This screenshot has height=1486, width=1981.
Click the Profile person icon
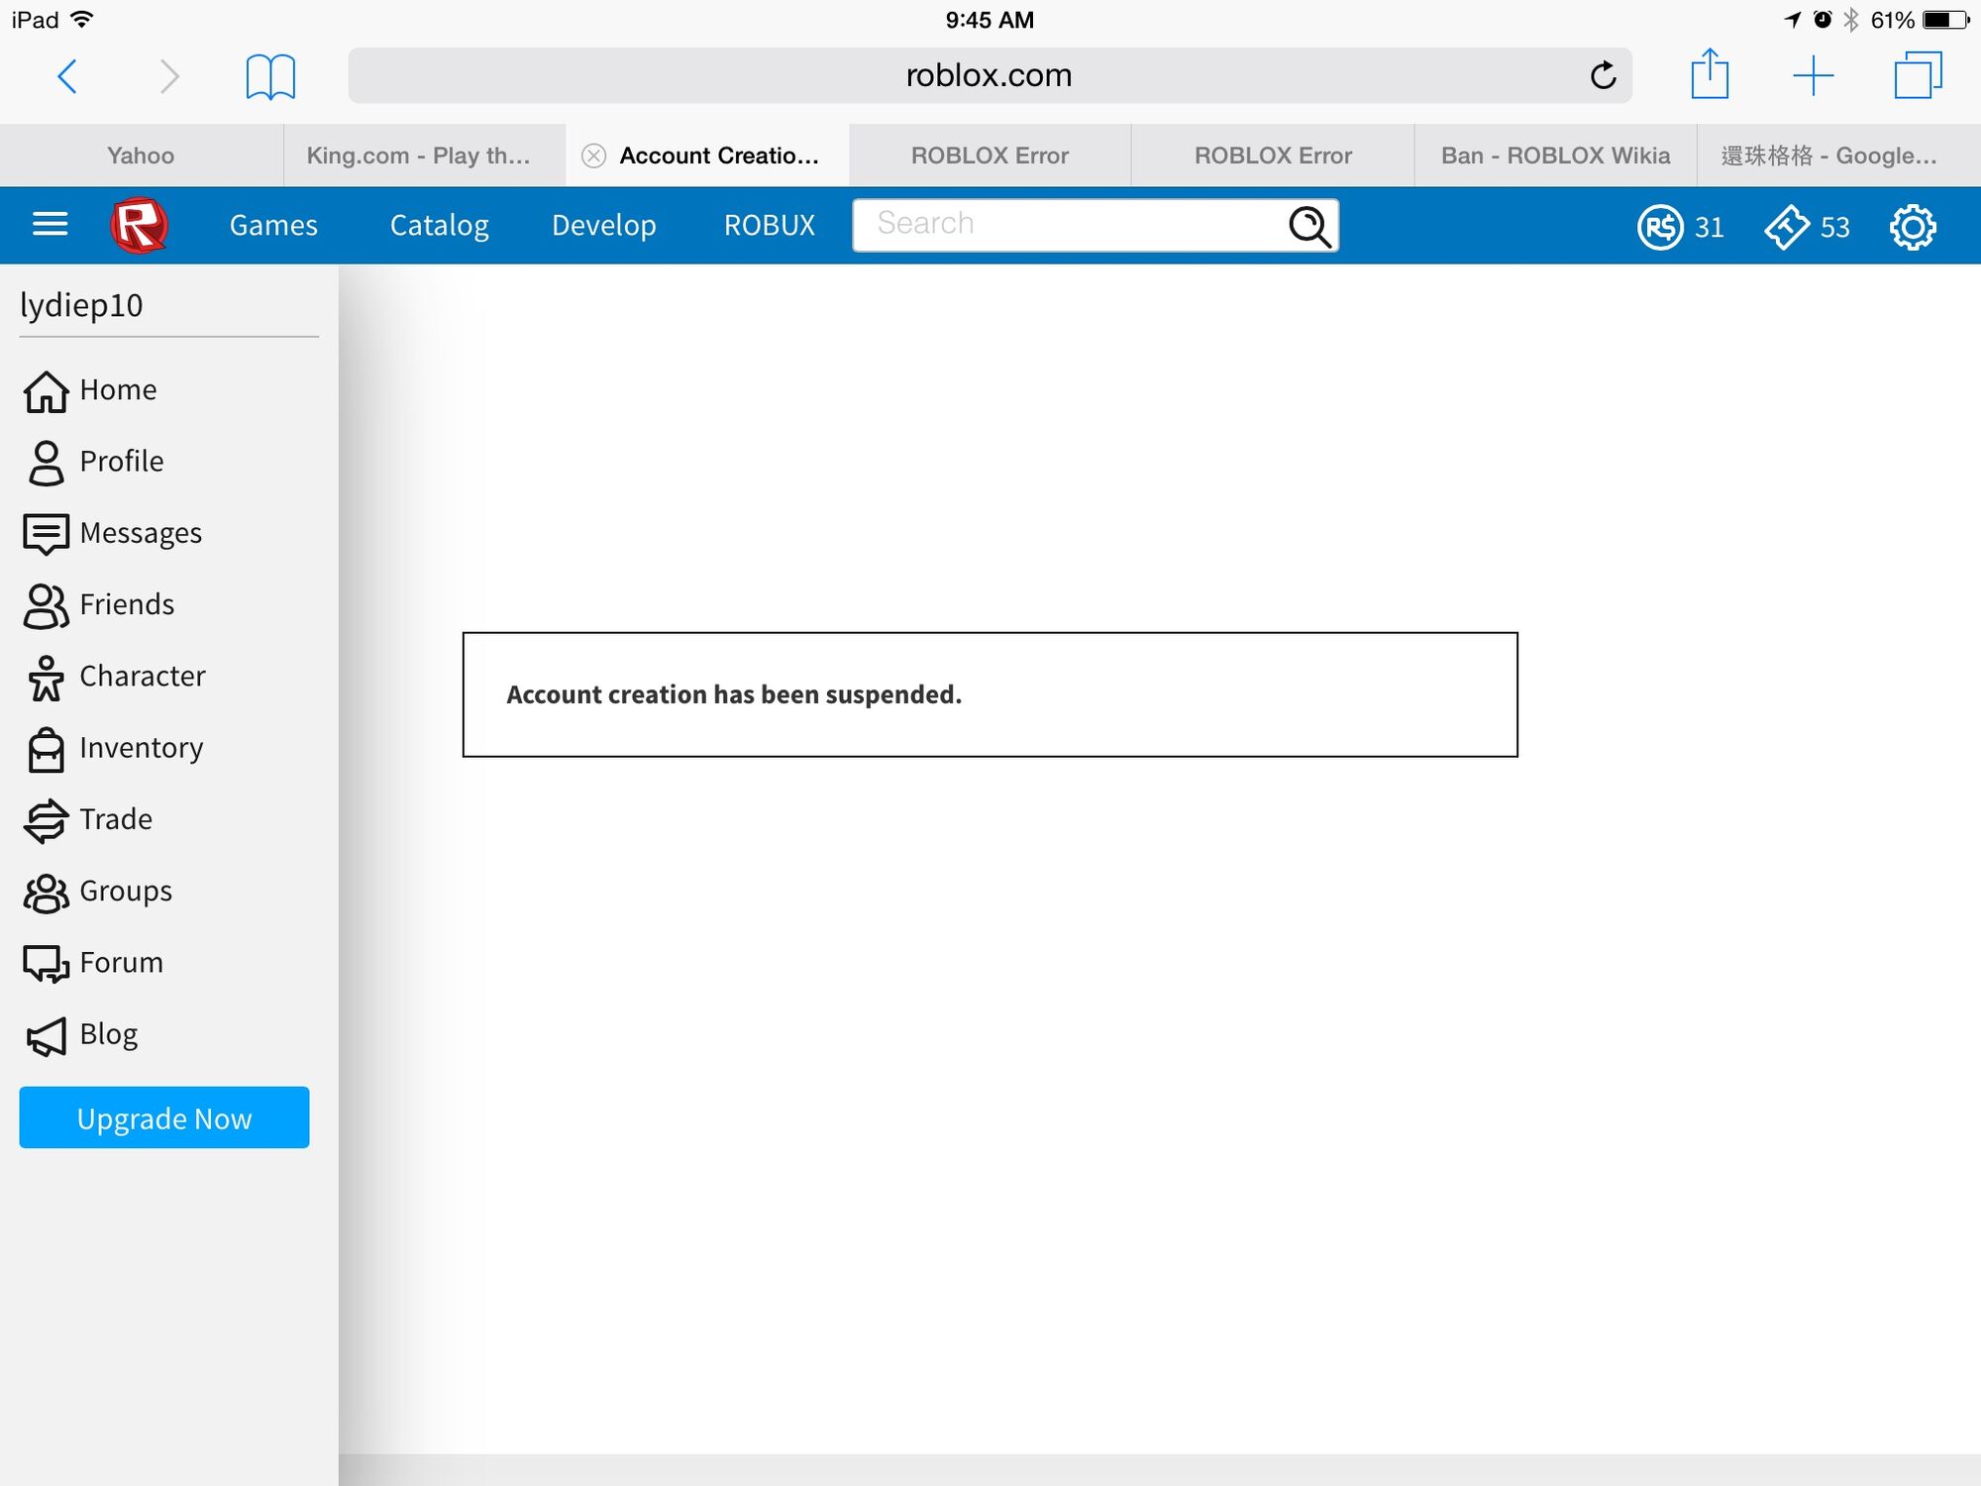pos(46,463)
